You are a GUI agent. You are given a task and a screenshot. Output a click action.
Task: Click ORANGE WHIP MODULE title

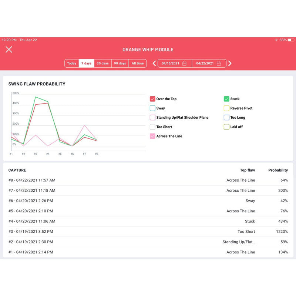point(148,50)
